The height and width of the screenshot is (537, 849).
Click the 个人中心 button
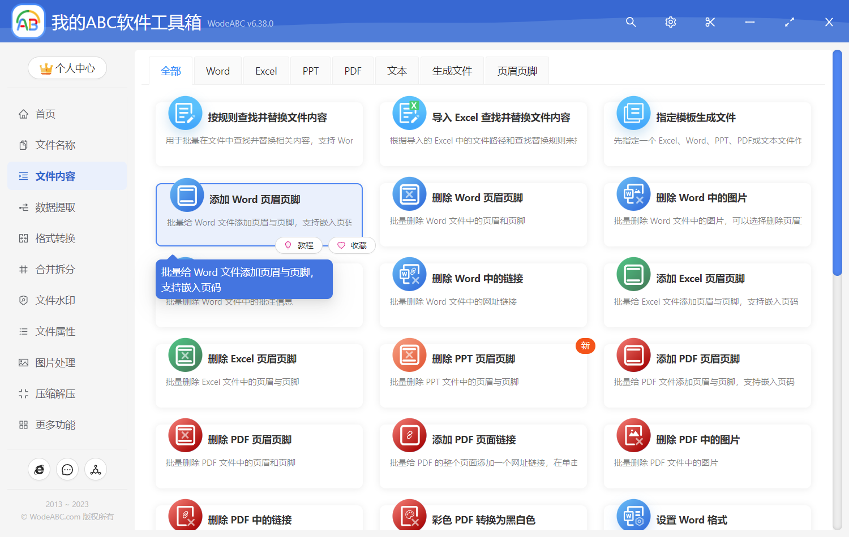[x=67, y=68]
